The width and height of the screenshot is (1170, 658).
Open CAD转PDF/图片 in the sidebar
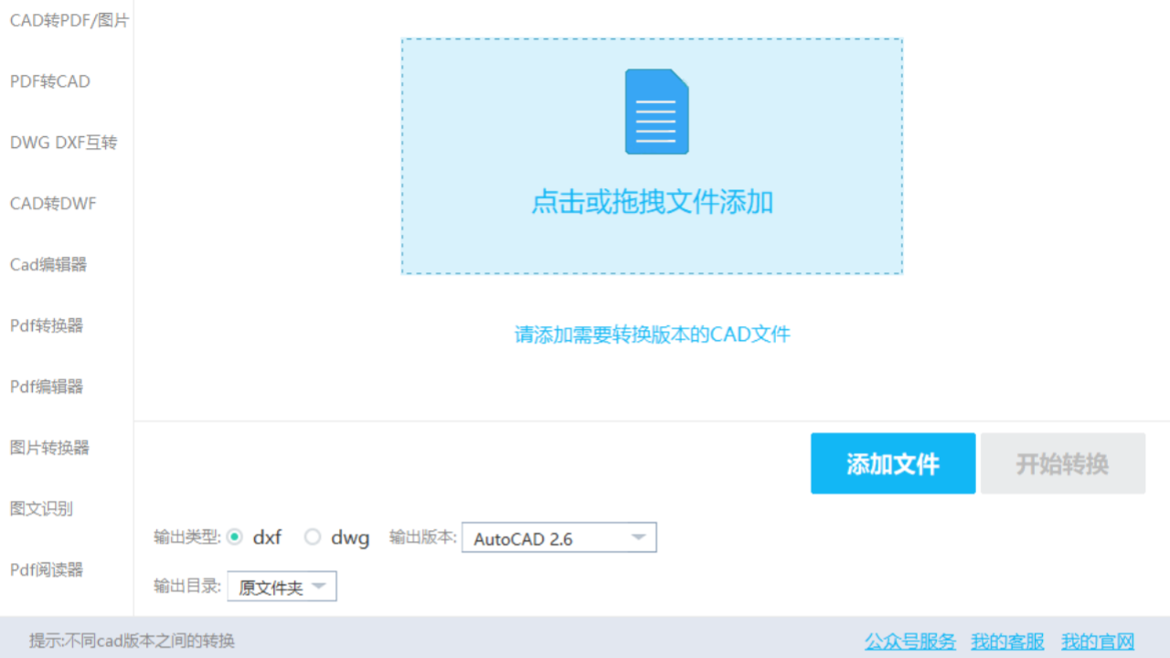point(69,20)
